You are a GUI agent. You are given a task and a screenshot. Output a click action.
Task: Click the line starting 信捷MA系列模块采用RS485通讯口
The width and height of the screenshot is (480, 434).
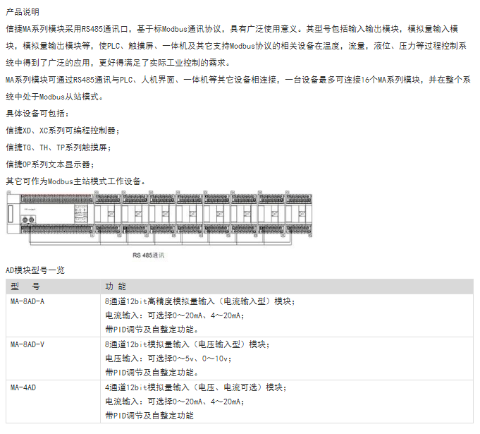(x=232, y=29)
